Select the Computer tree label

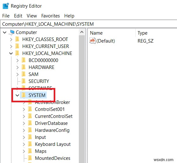[26, 32]
